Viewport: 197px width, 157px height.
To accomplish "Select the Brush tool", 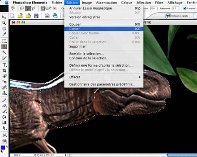I will (4, 111).
